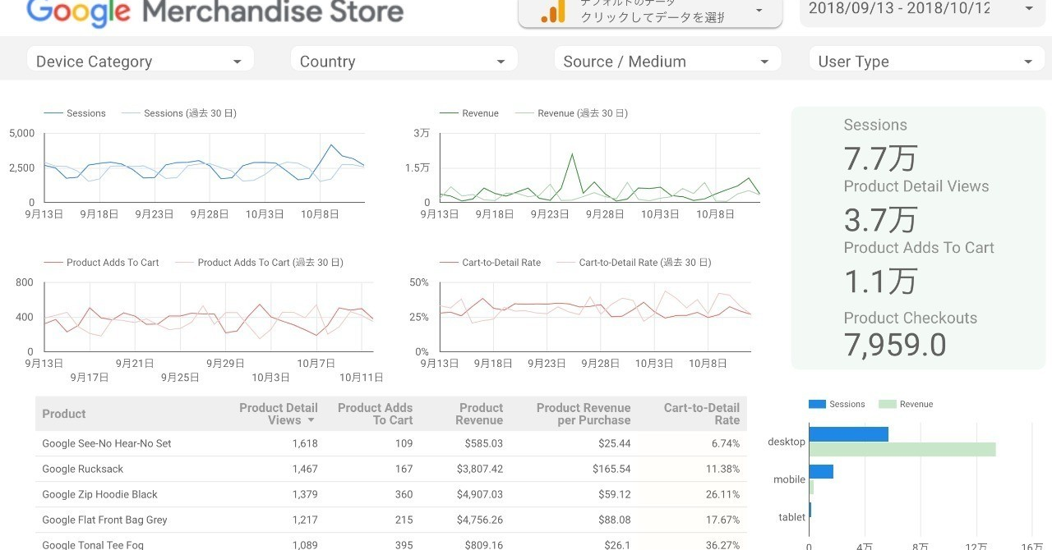Sort by Product Revenue per Purchase header
This screenshot has width=1052, height=550.
[x=584, y=414]
